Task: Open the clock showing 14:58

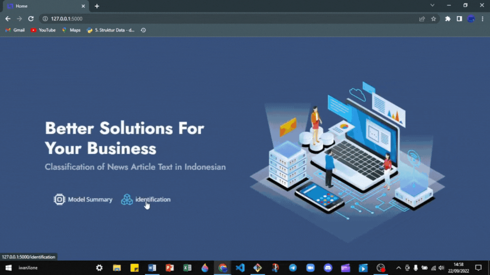Action: pos(459,268)
